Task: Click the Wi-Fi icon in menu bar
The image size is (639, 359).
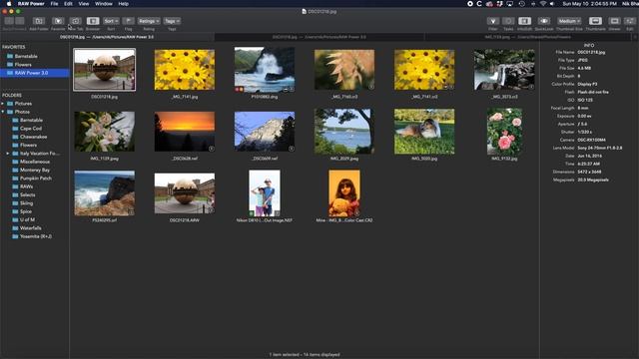Action: (543, 4)
